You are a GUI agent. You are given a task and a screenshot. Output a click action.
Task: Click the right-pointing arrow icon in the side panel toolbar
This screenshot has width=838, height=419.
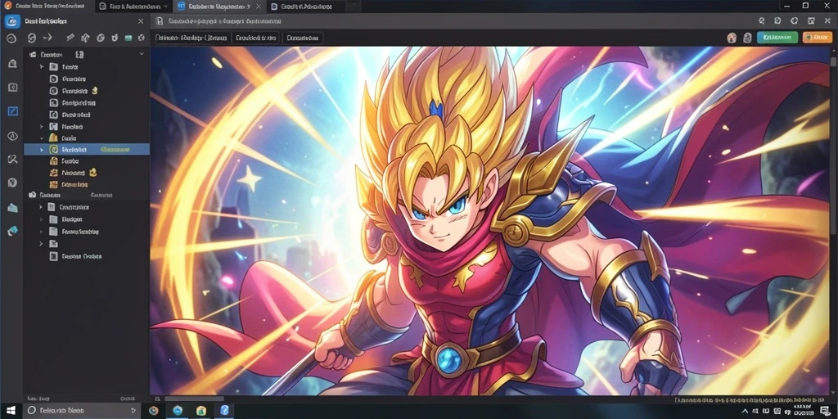coord(47,38)
